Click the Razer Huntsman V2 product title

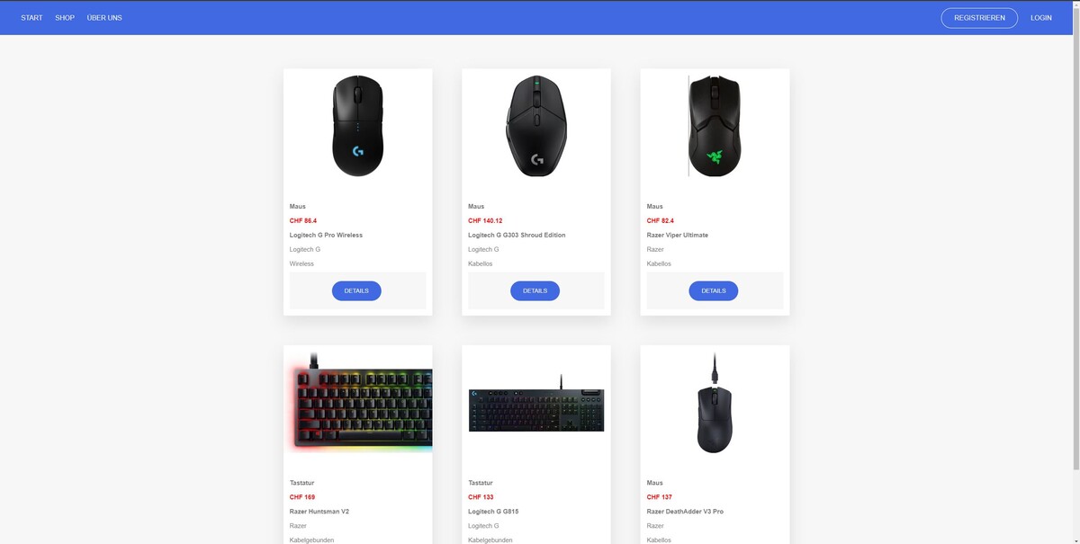point(319,512)
